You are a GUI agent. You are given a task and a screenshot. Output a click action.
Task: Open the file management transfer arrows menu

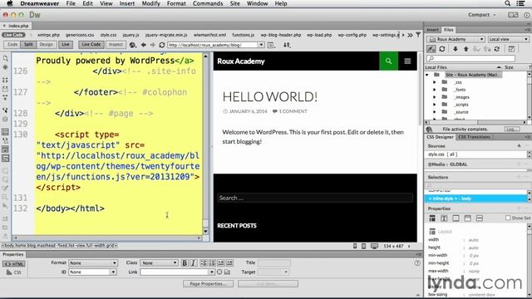[287, 45]
